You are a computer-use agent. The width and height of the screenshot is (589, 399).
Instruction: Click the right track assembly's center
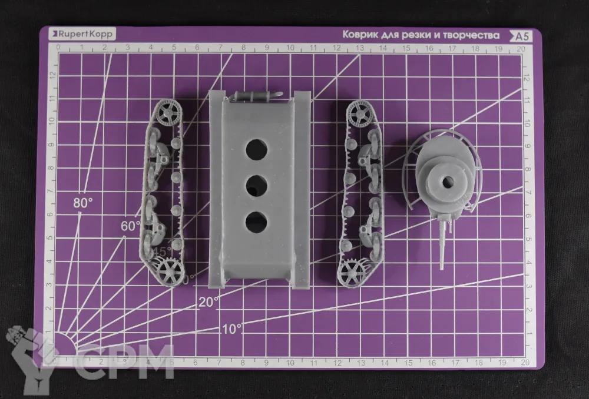(x=362, y=191)
